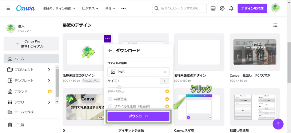
Task: Open the settings gear icon
Action: coord(222,8)
